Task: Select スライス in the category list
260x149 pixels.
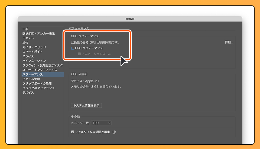Action: point(43,56)
